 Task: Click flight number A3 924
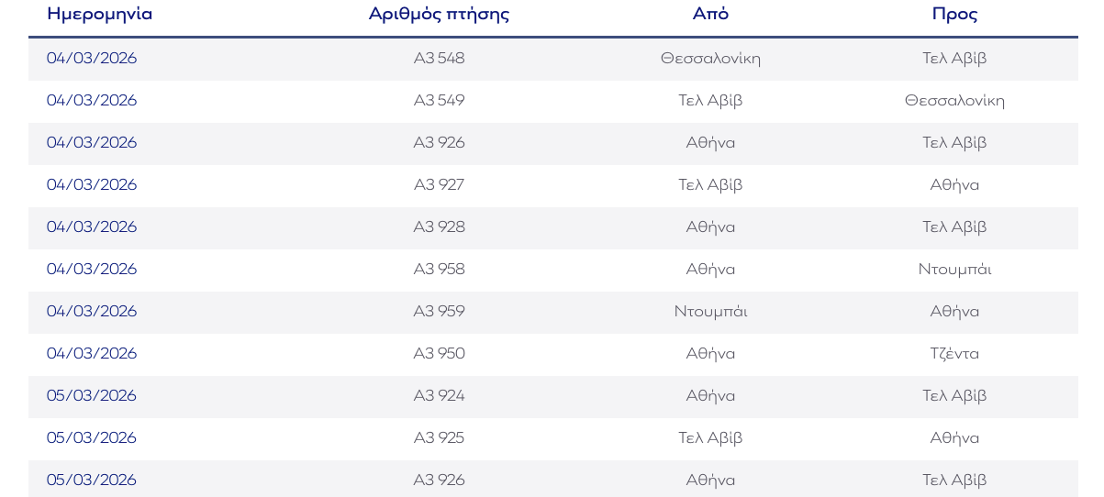(x=439, y=396)
